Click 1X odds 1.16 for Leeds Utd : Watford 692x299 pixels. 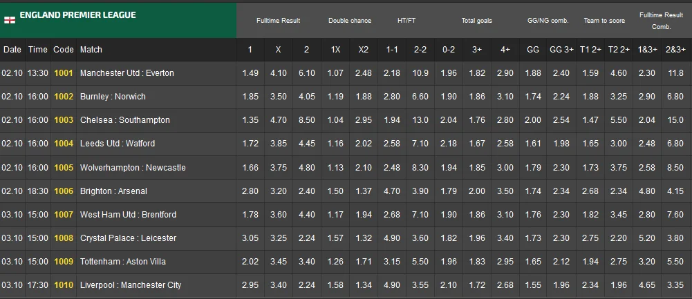(x=335, y=144)
